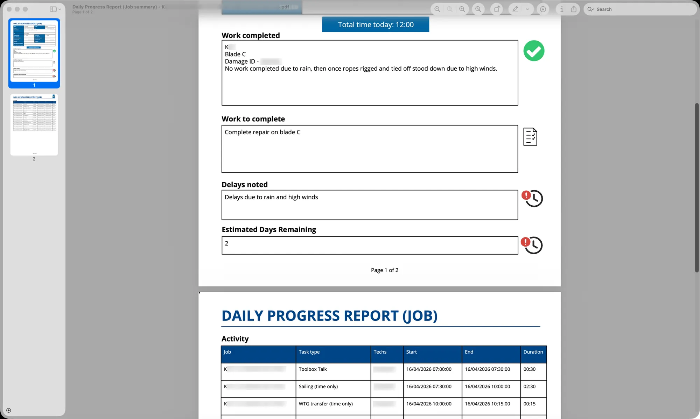Click the clock alert icon beside Estimated Days
700x419 pixels.
(532, 245)
